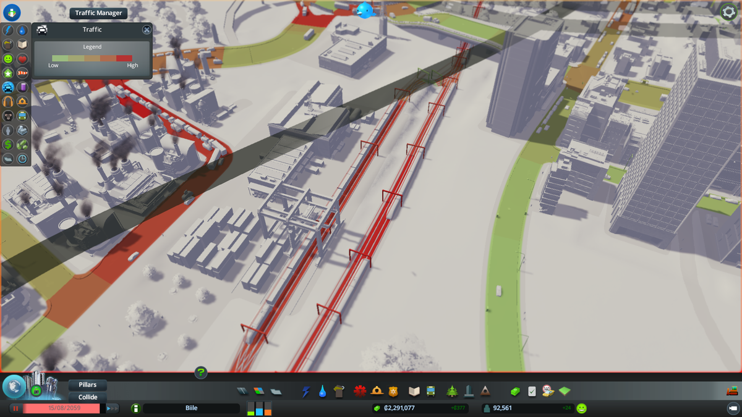Open the Fire Safety info view

click(22, 101)
